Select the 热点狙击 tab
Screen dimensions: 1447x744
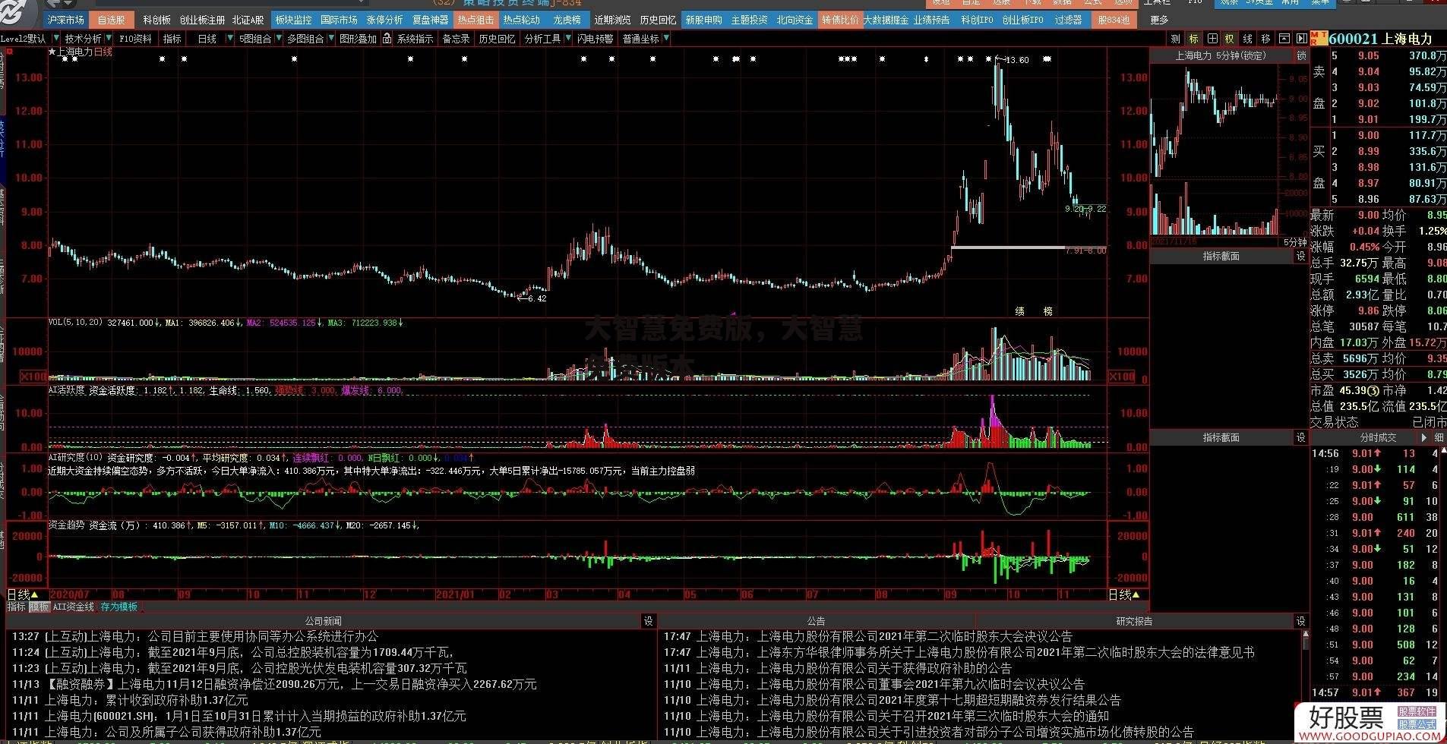click(x=475, y=20)
